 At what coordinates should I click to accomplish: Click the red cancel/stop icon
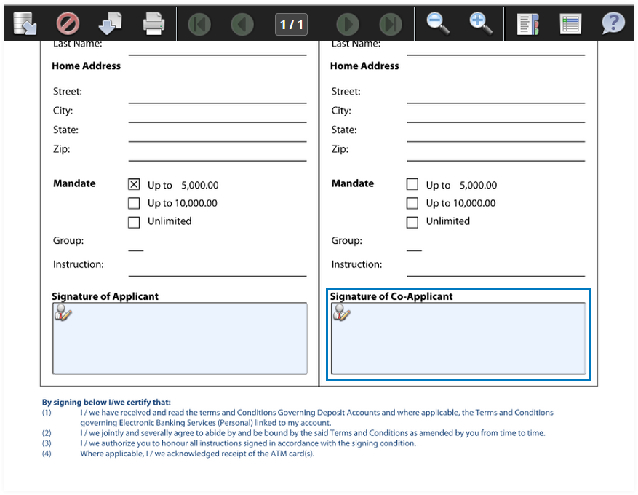68,24
